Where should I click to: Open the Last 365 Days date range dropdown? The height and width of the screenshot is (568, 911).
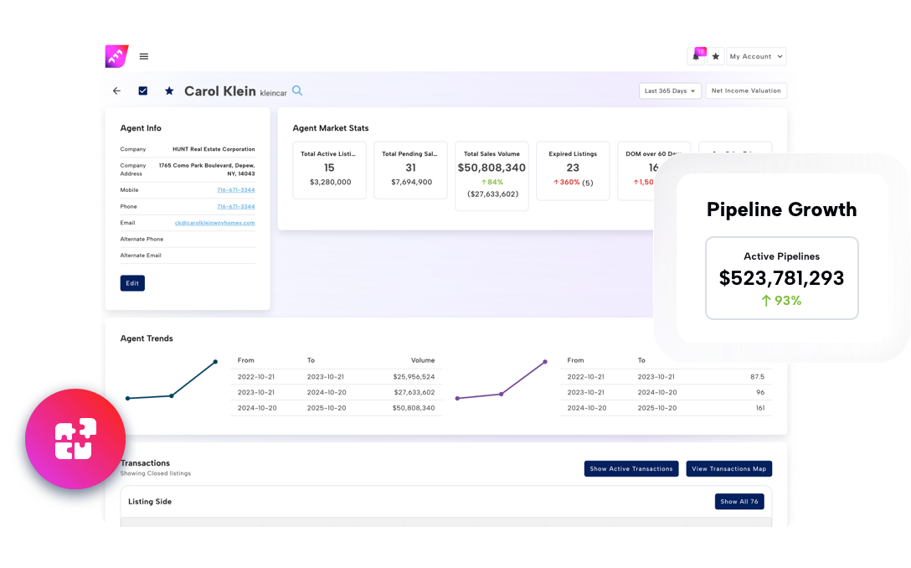click(670, 91)
